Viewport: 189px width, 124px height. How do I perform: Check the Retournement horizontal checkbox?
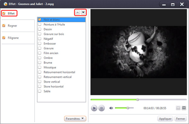(x=40, y=72)
